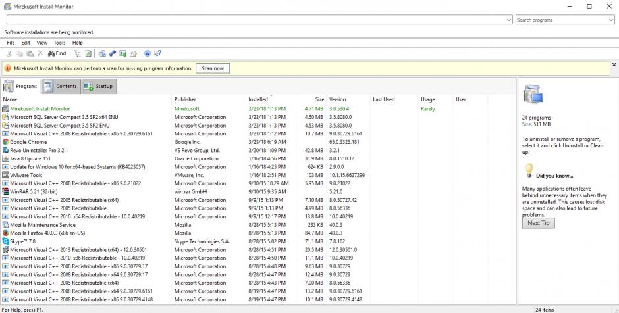This screenshot has width=619, height=313.
Task: Open Find with the binoculars button
Action: [x=57, y=53]
